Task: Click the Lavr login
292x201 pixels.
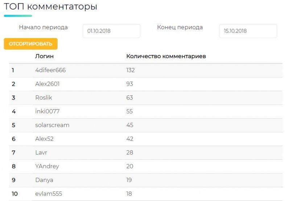Action: coord(41,153)
